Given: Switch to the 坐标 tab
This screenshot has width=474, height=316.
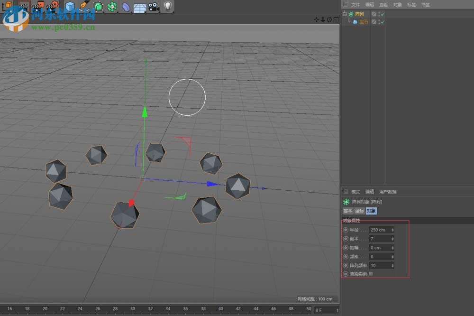Looking at the screenshot, I should click(360, 211).
